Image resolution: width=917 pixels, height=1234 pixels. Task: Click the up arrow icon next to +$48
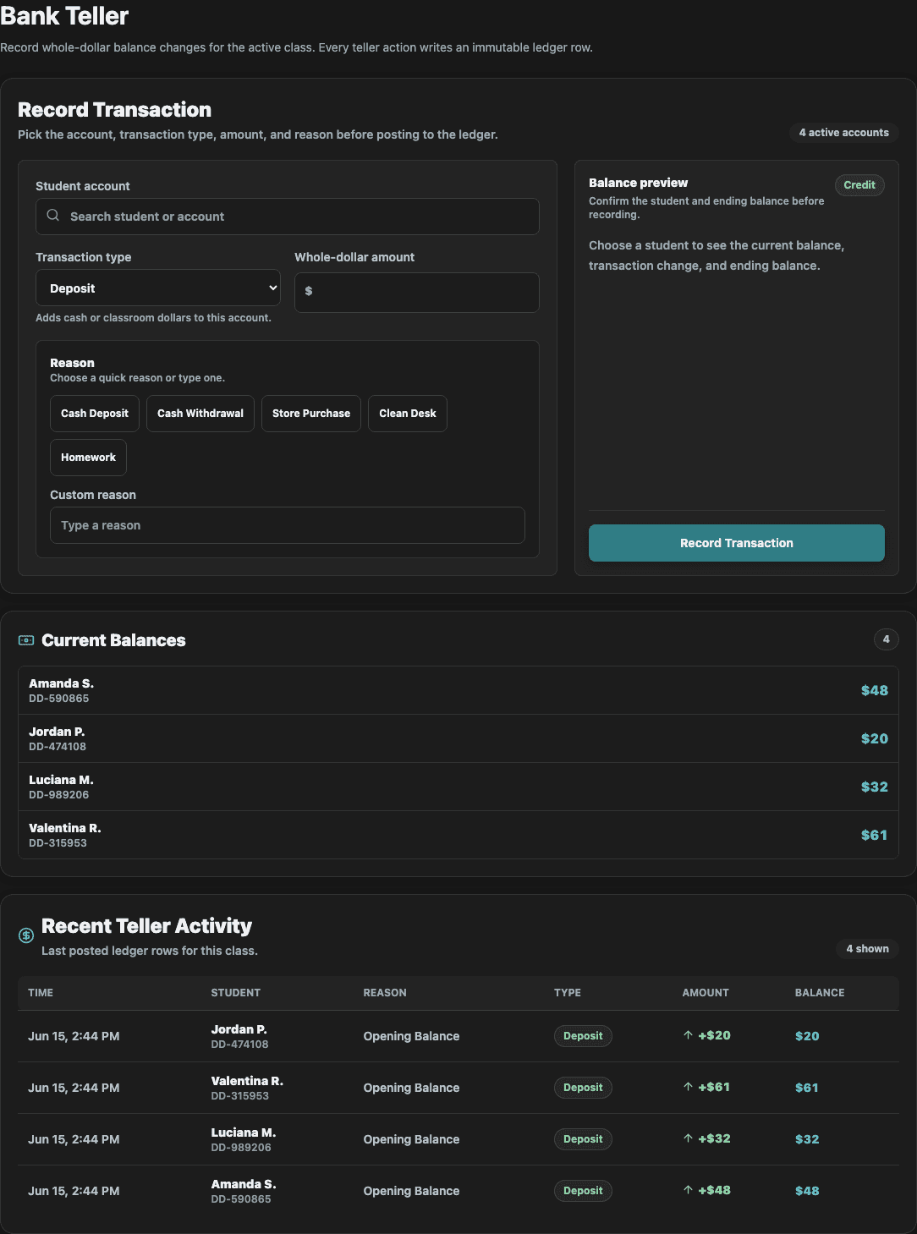pos(689,1190)
